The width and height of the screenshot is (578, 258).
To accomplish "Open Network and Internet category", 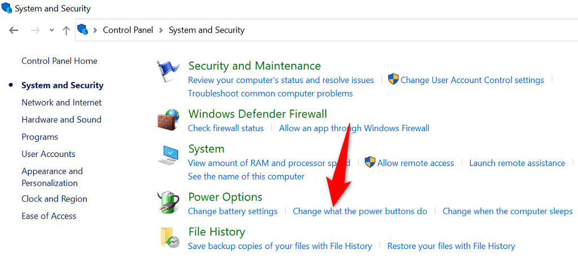I will pos(62,103).
